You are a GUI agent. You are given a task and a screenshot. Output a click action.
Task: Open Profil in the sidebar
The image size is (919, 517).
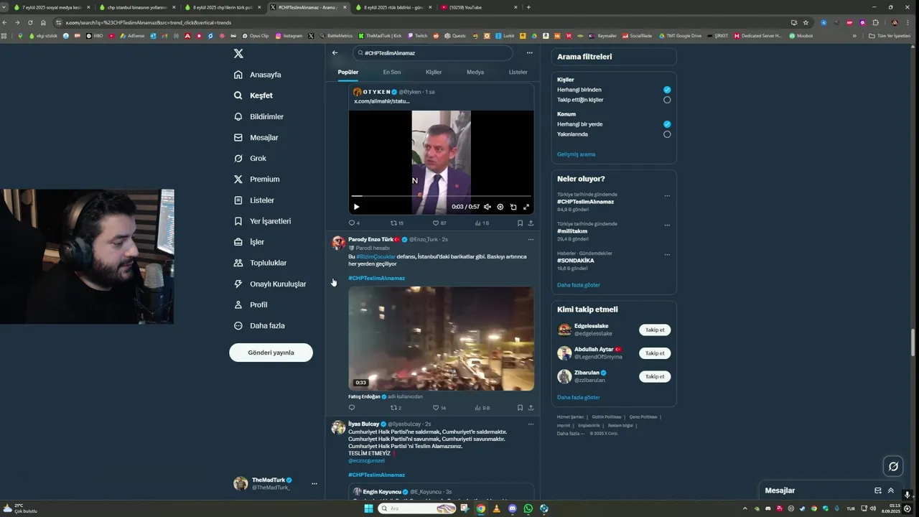coord(251,304)
